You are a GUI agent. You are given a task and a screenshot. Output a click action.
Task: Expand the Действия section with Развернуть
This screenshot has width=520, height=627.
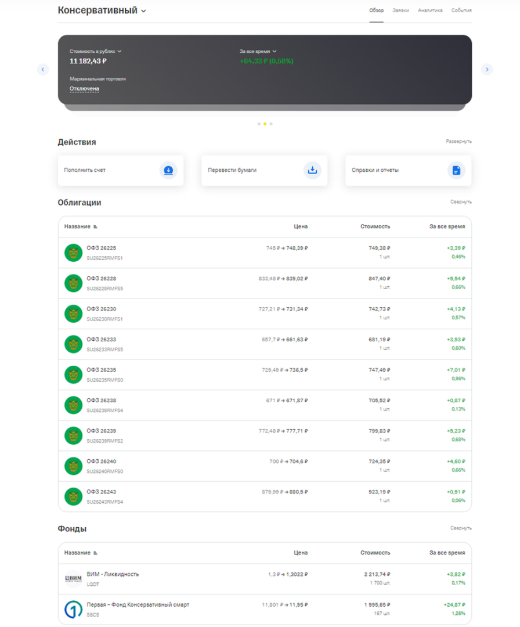(x=458, y=142)
